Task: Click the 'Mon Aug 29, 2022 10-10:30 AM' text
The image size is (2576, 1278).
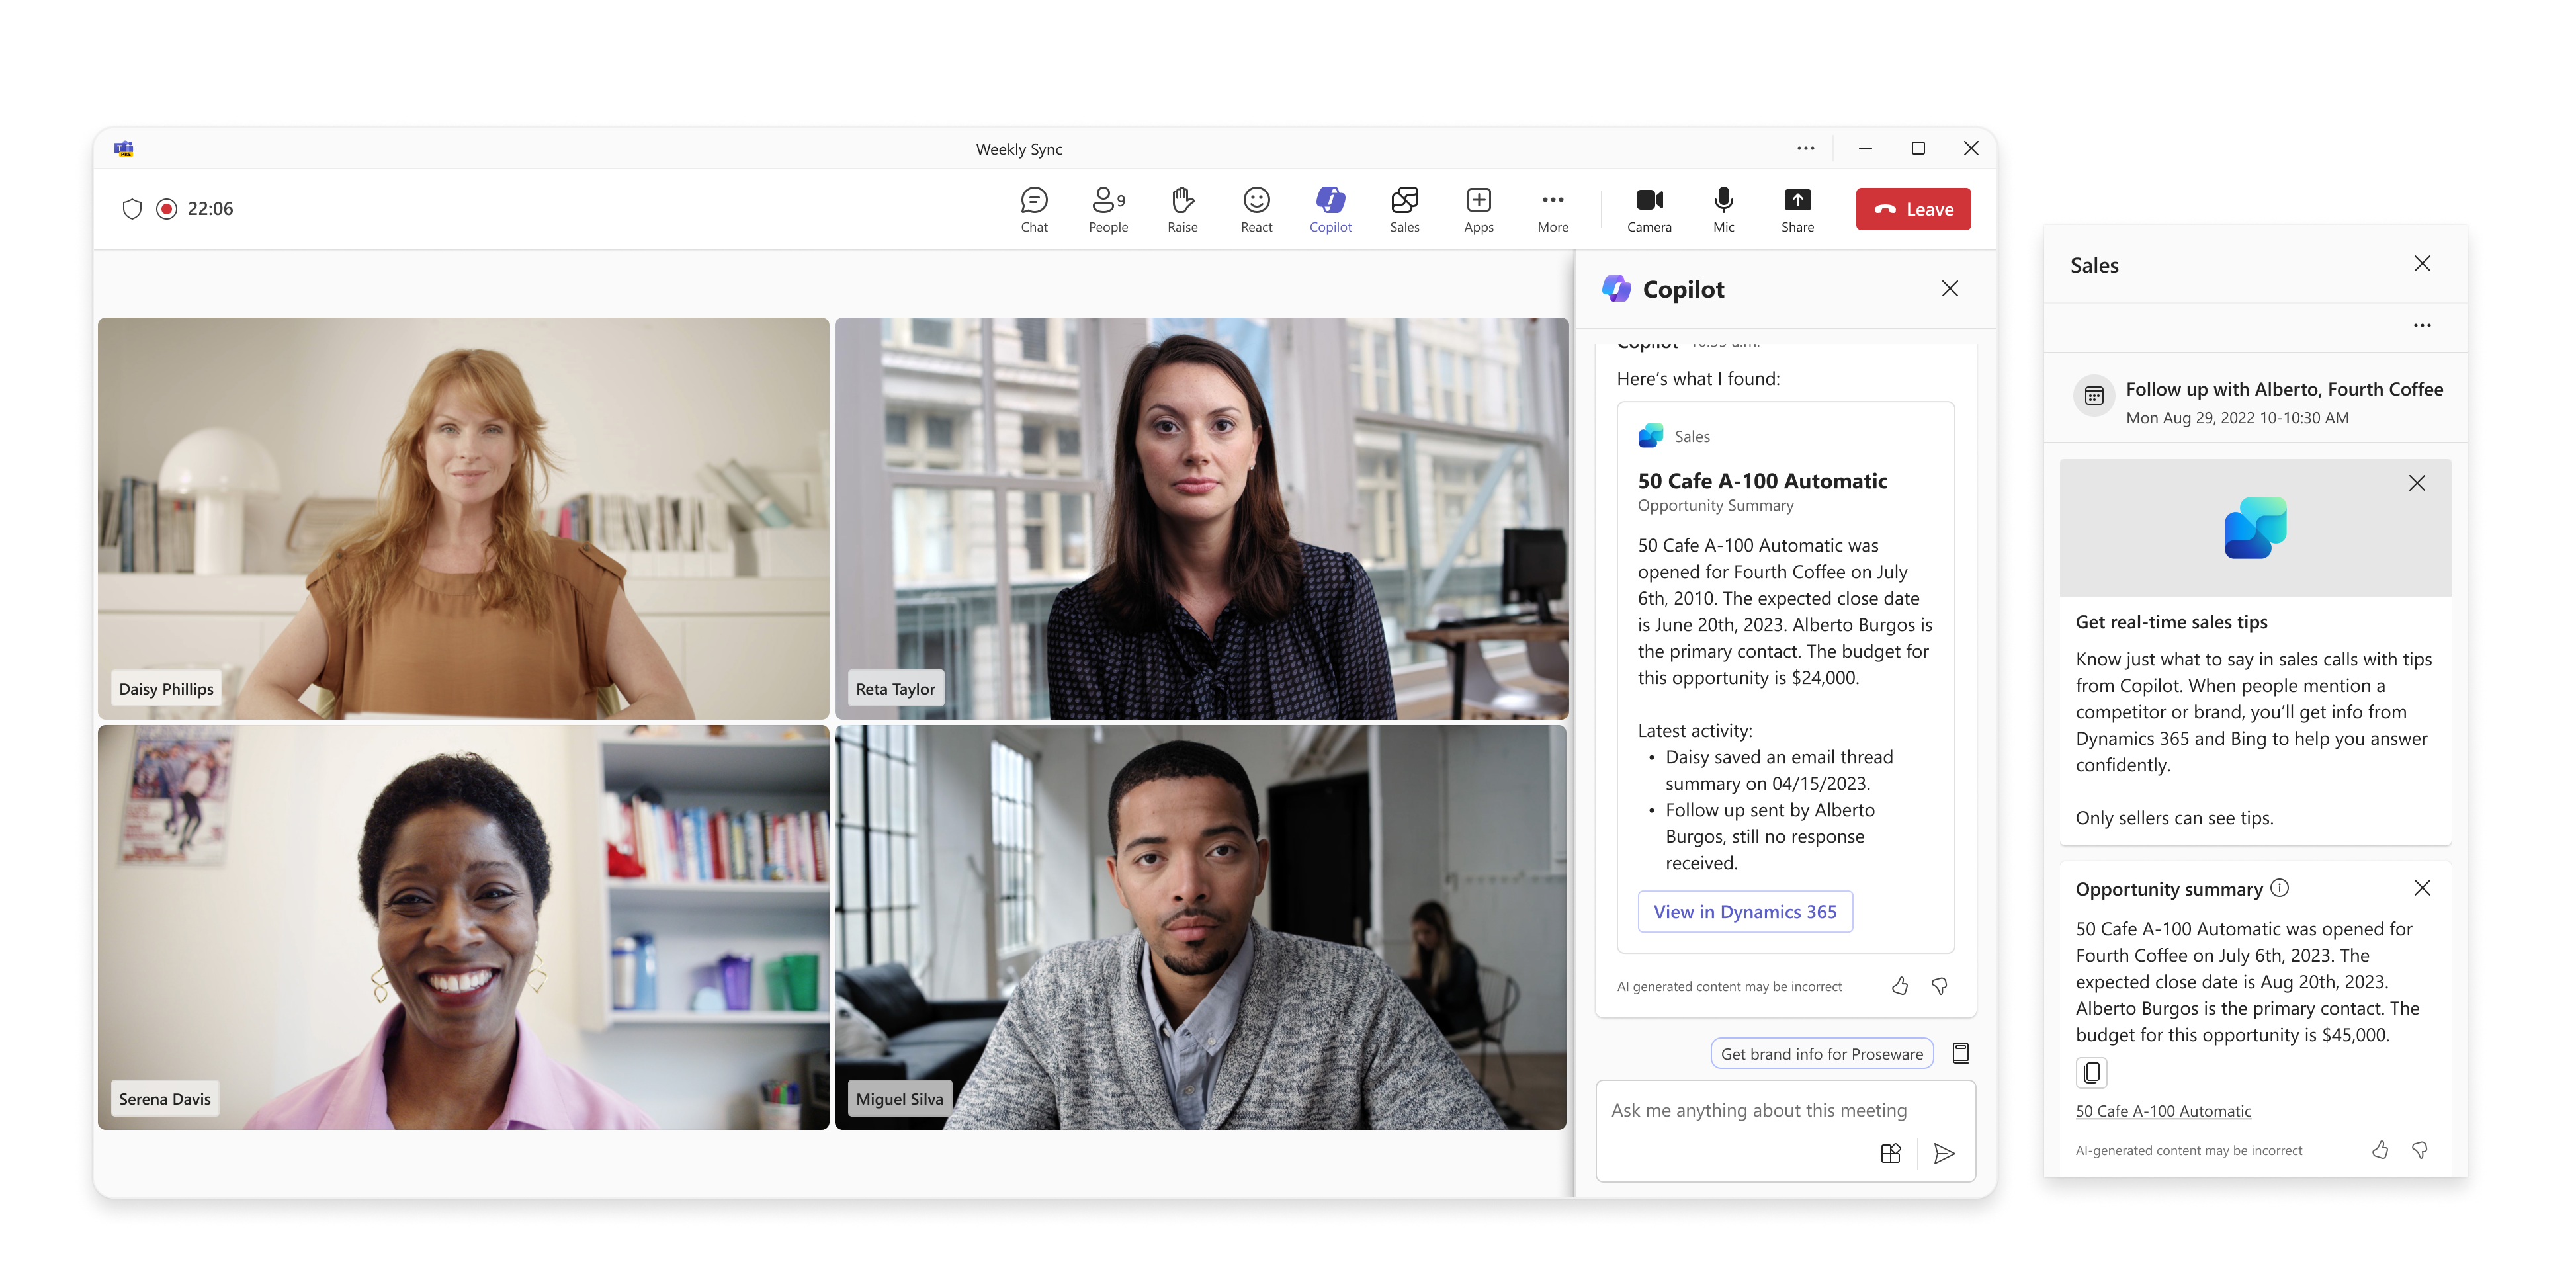Action: [x=2236, y=418]
